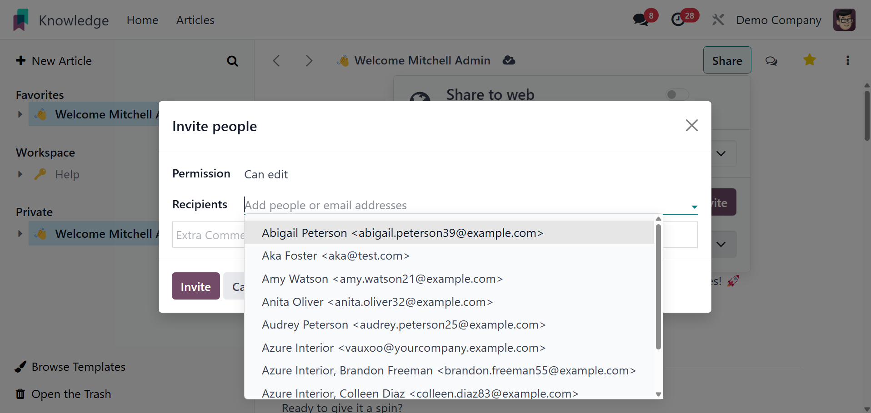Open the Articles menu
The width and height of the screenshot is (871, 413).
pyautogui.click(x=195, y=20)
